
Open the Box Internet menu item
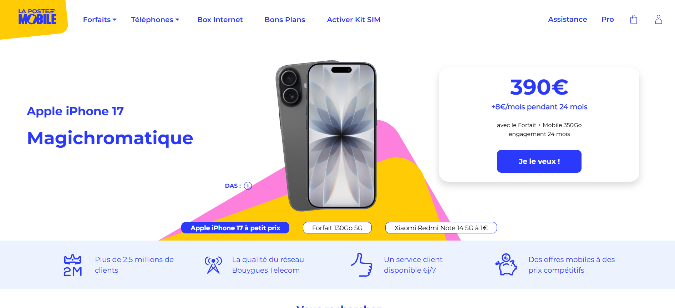tap(220, 20)
